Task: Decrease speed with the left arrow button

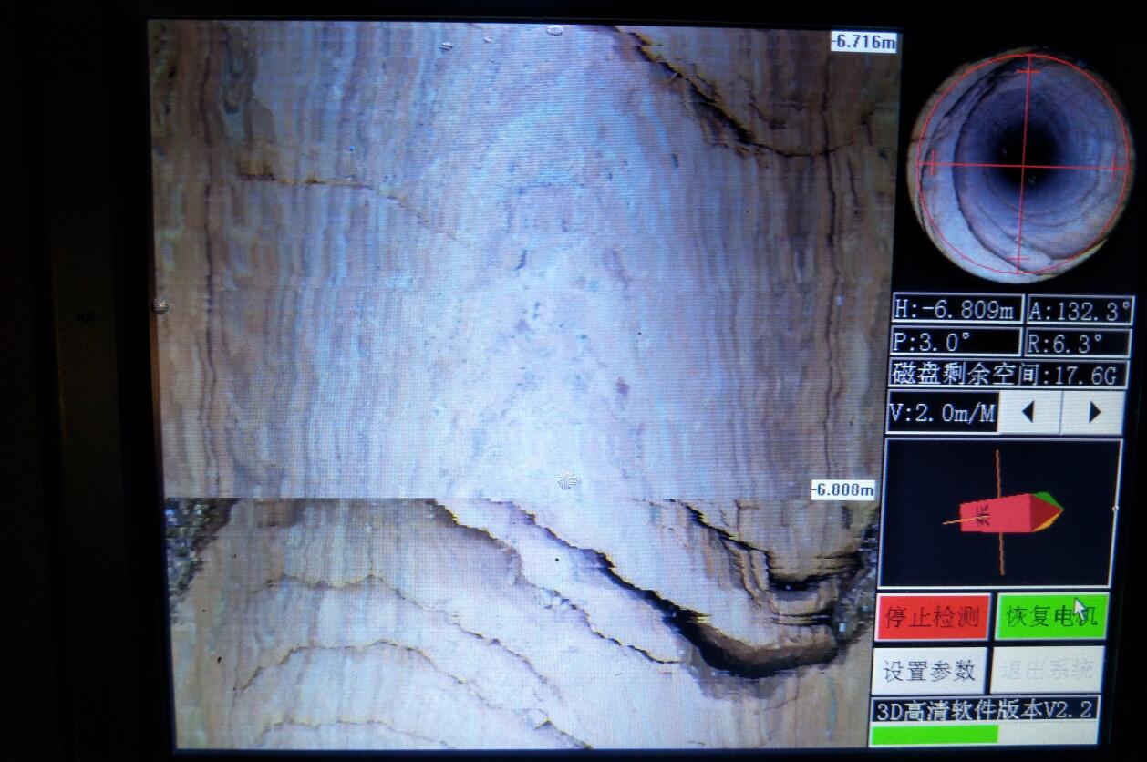Action: pyautogui.click(x=1029, y=412)
